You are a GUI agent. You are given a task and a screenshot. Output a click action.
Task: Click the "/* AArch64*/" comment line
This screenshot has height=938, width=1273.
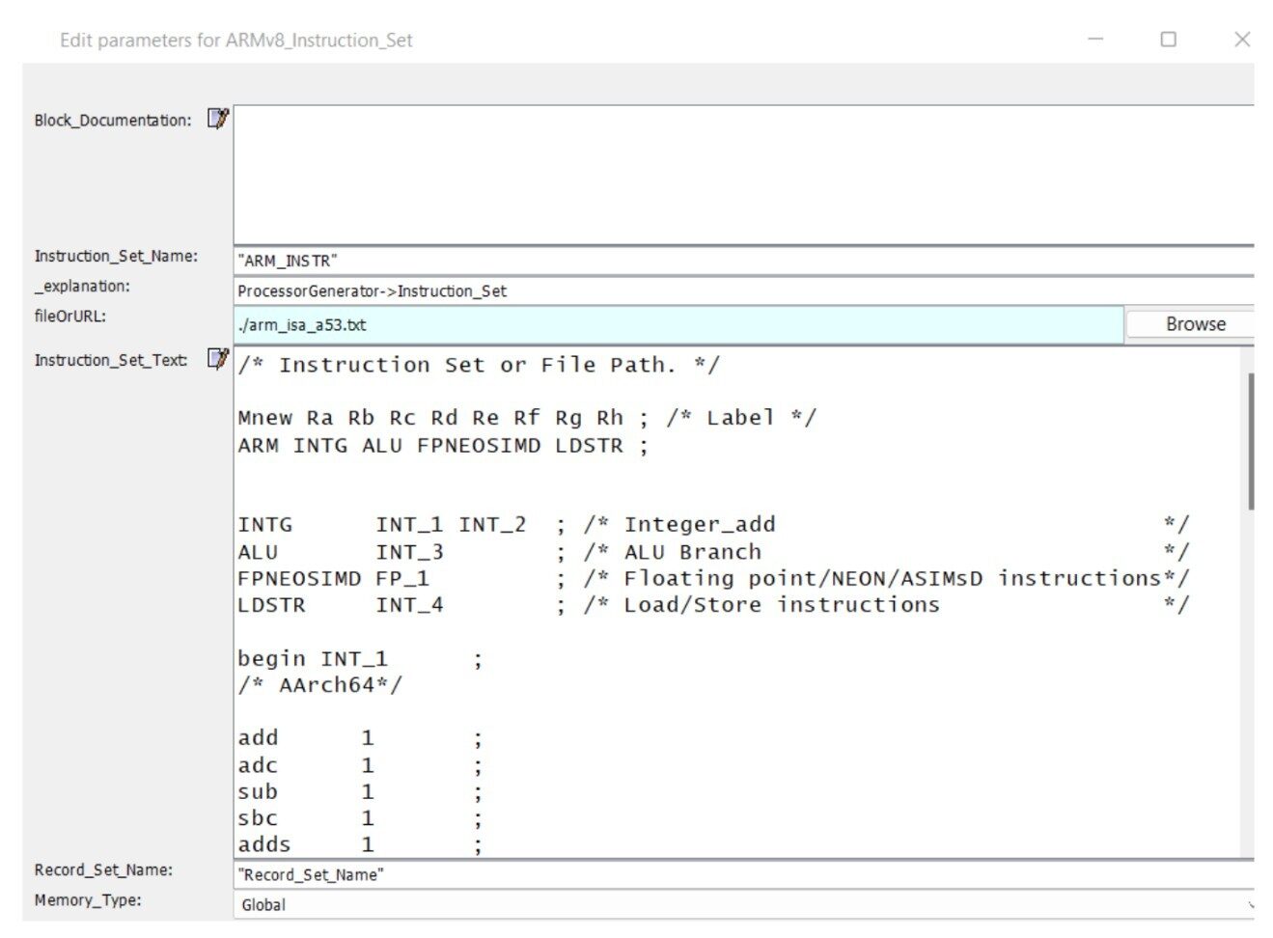(319, 685)
